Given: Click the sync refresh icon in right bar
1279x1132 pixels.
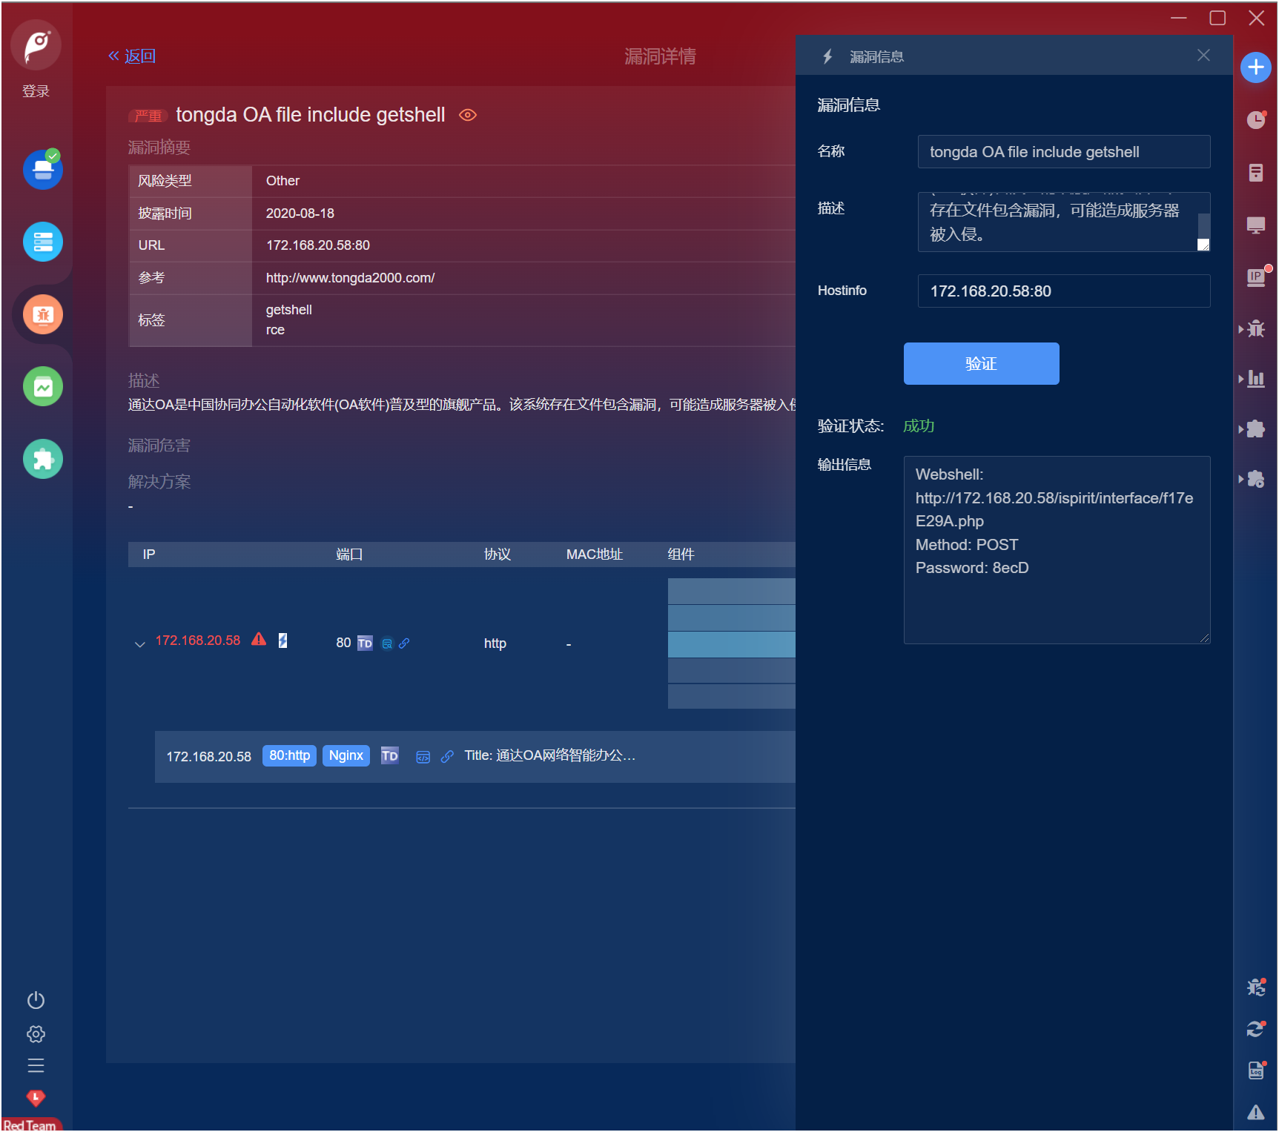Looking at the screenshot, I should [x=1256, y=1029].
